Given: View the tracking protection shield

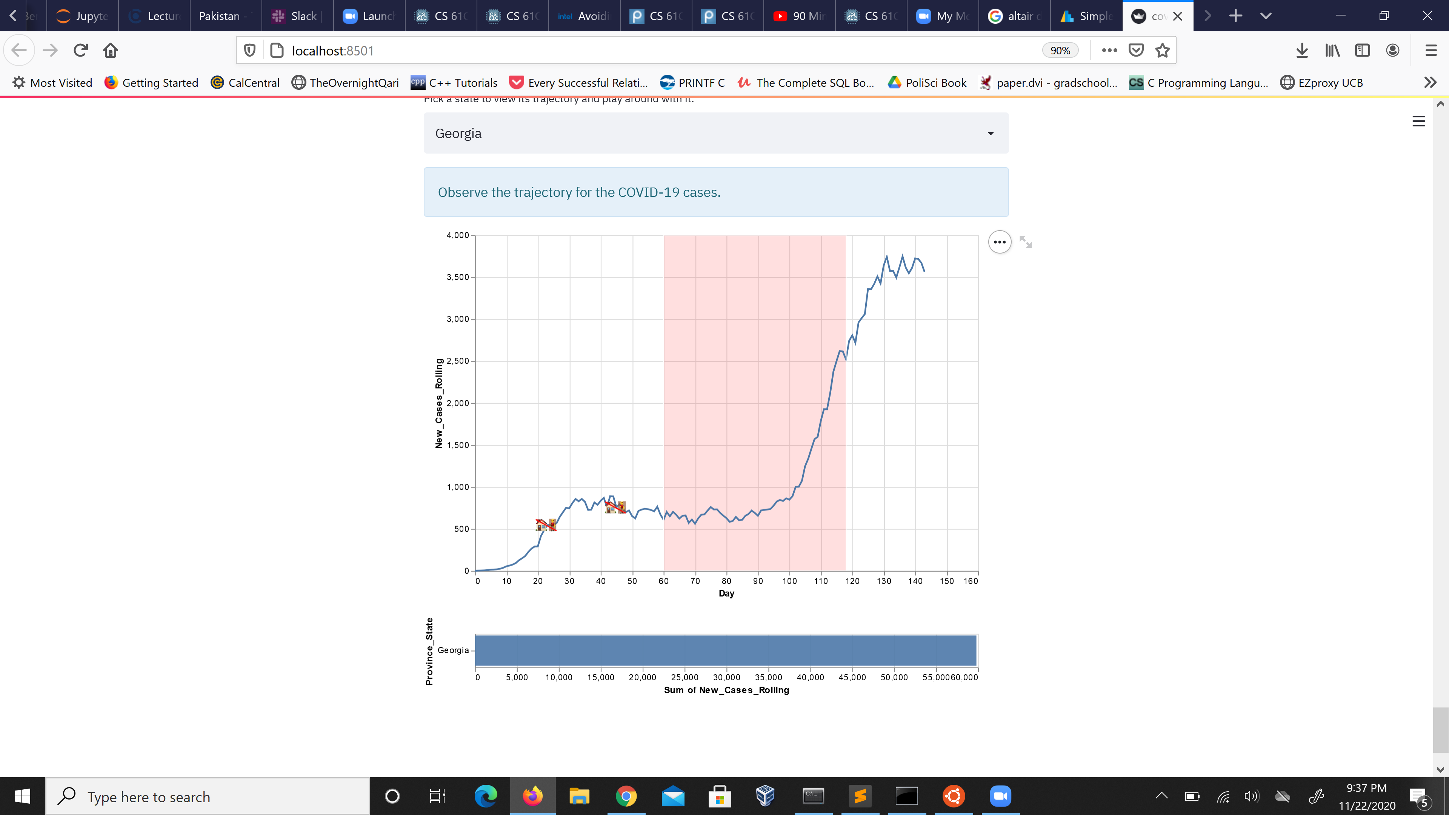Looking at the screenshot, I should click(x=249, y=50).
